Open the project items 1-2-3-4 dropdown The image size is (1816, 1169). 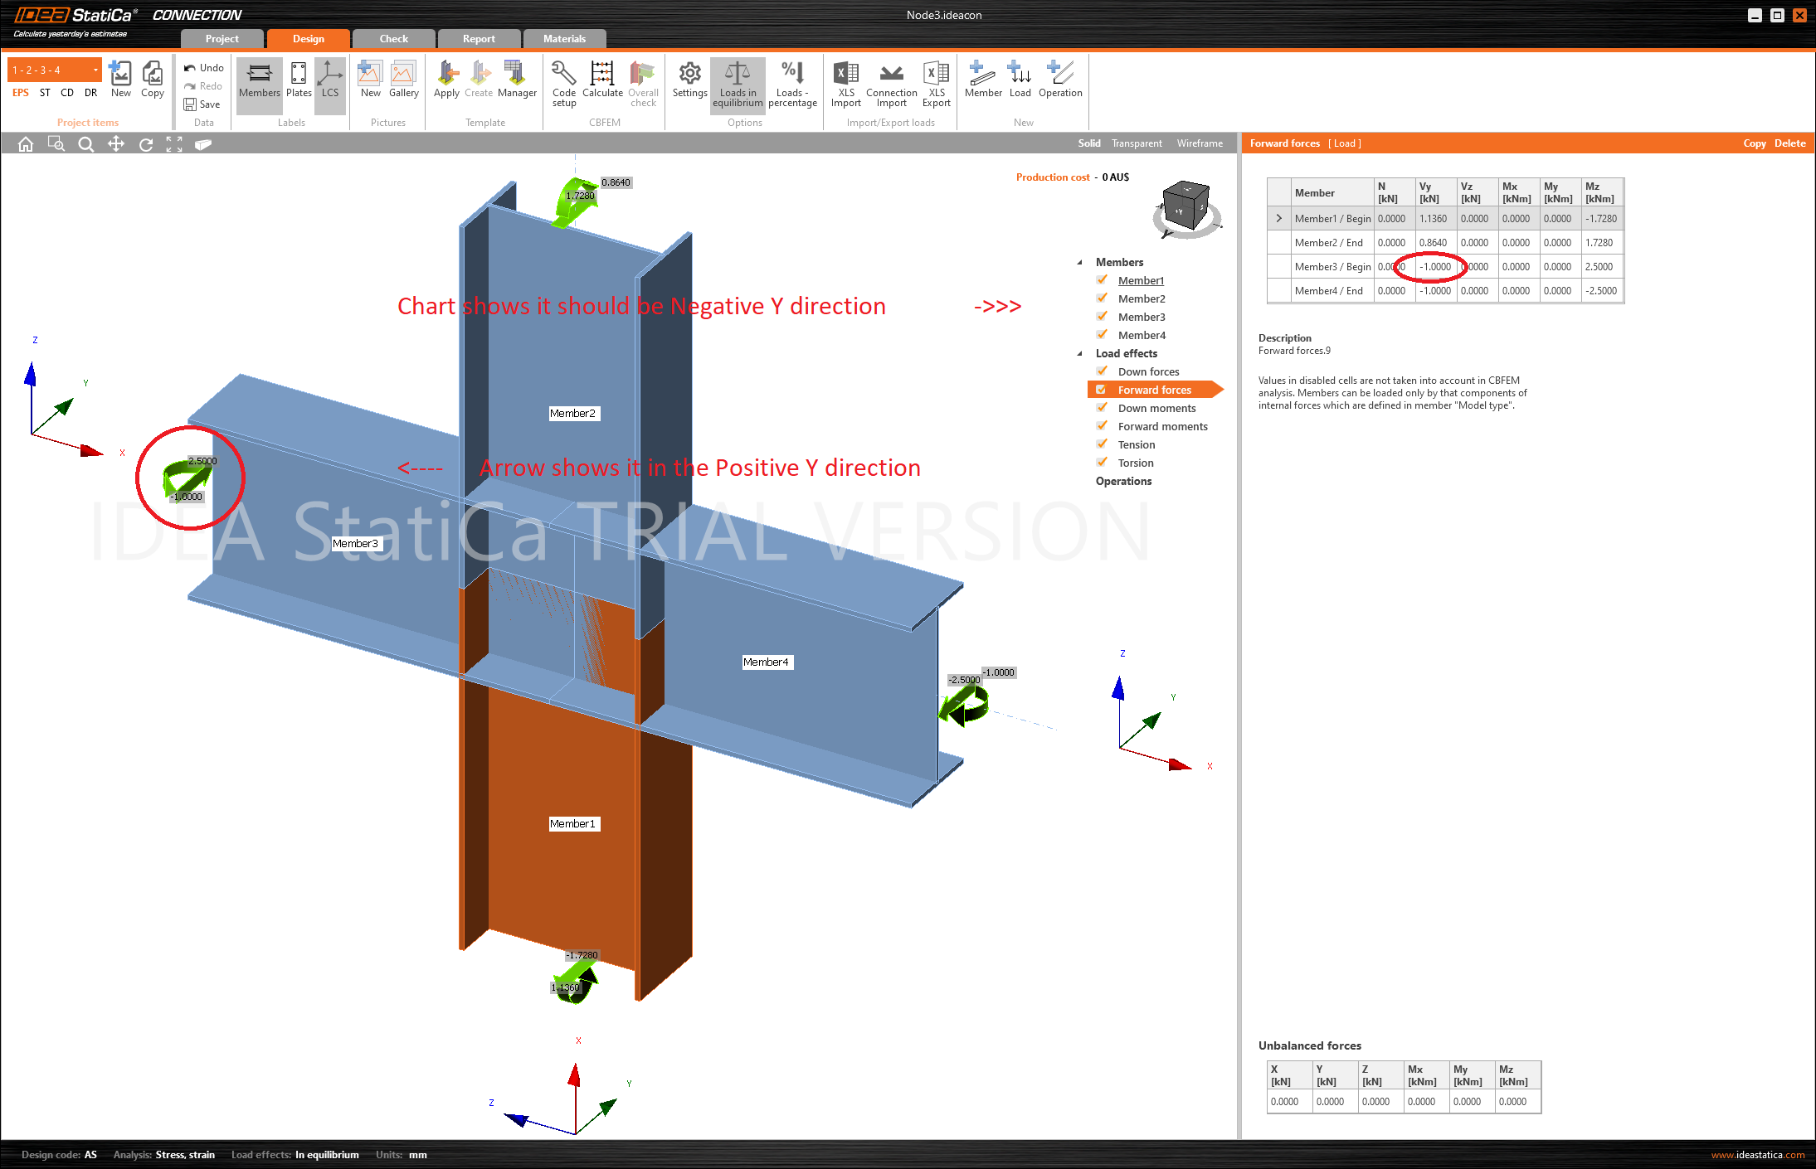pos(55,70)
